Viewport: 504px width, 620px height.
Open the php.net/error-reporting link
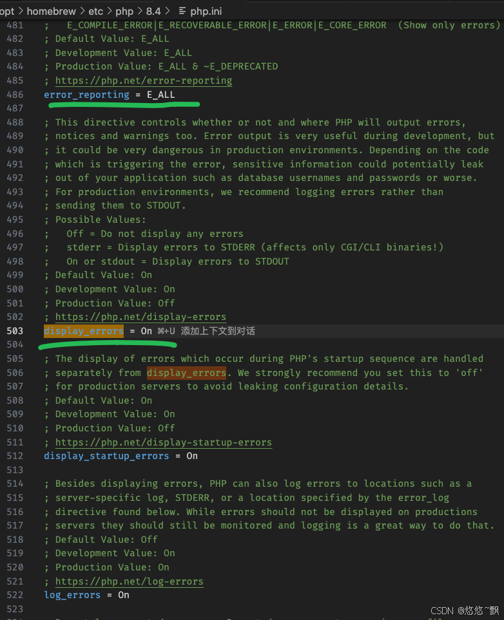coord(144,80)
